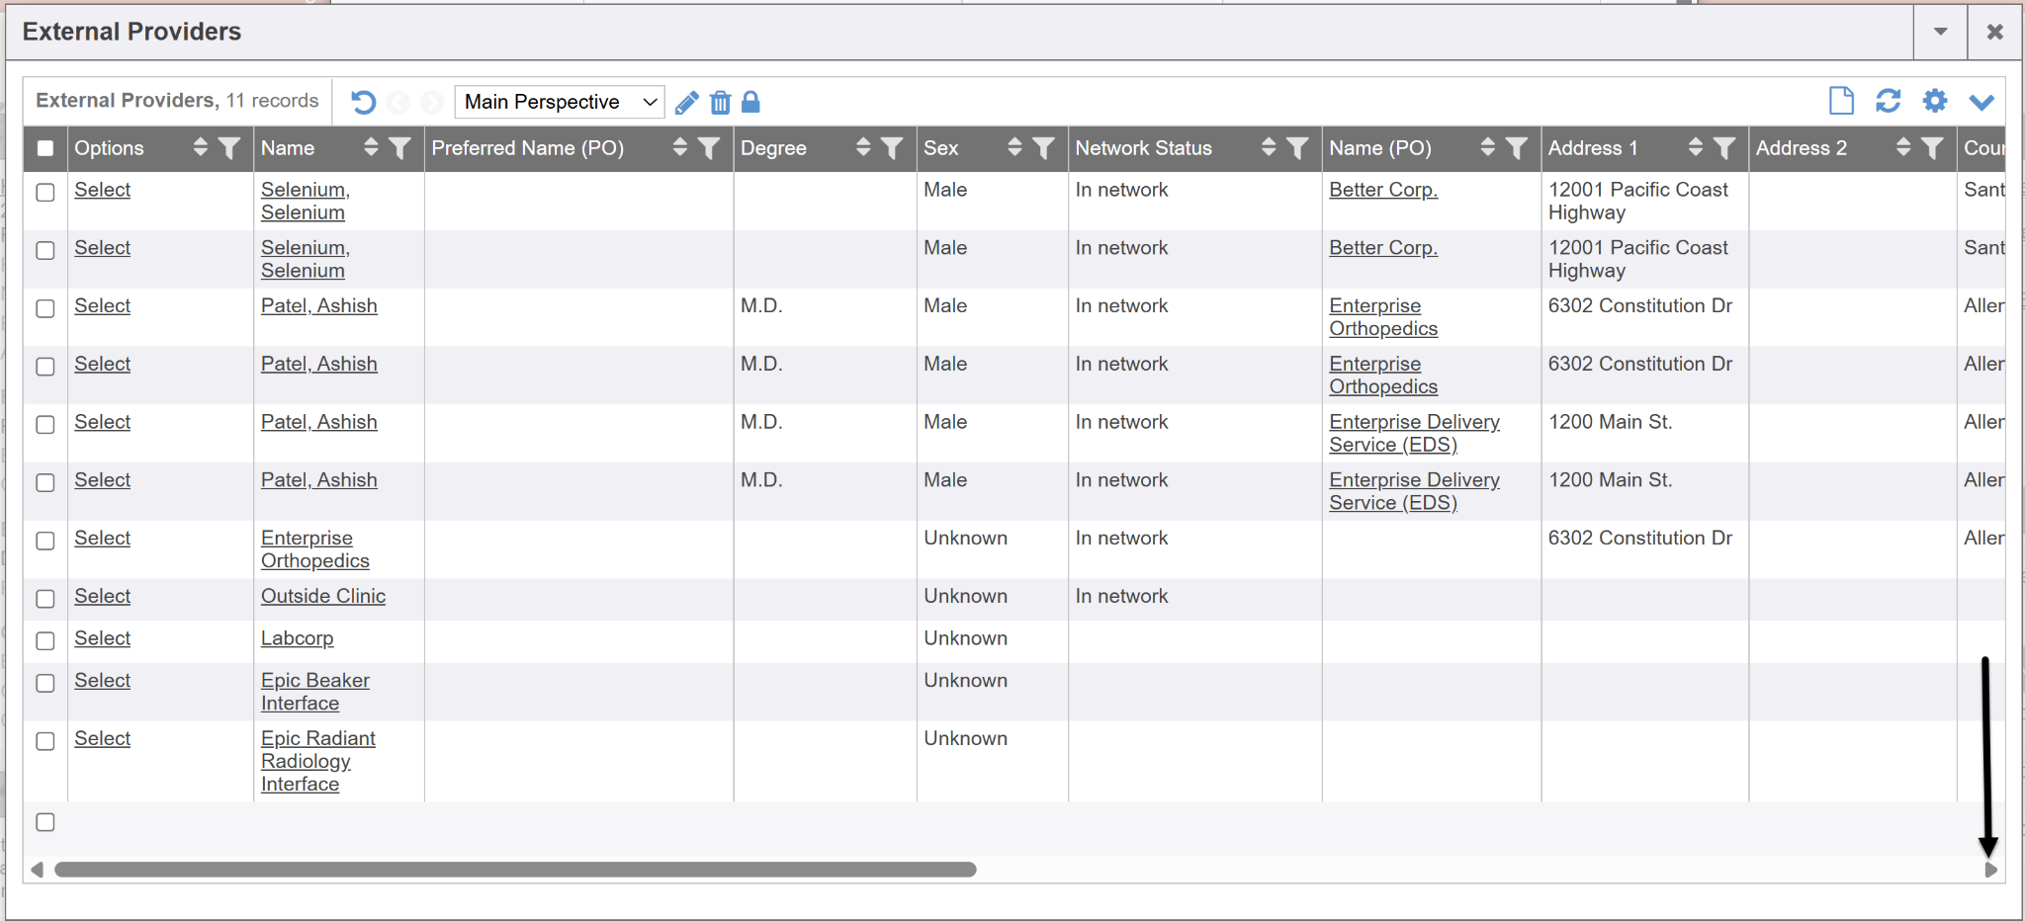Click the undo/reset perspective icon

(363, 102)
